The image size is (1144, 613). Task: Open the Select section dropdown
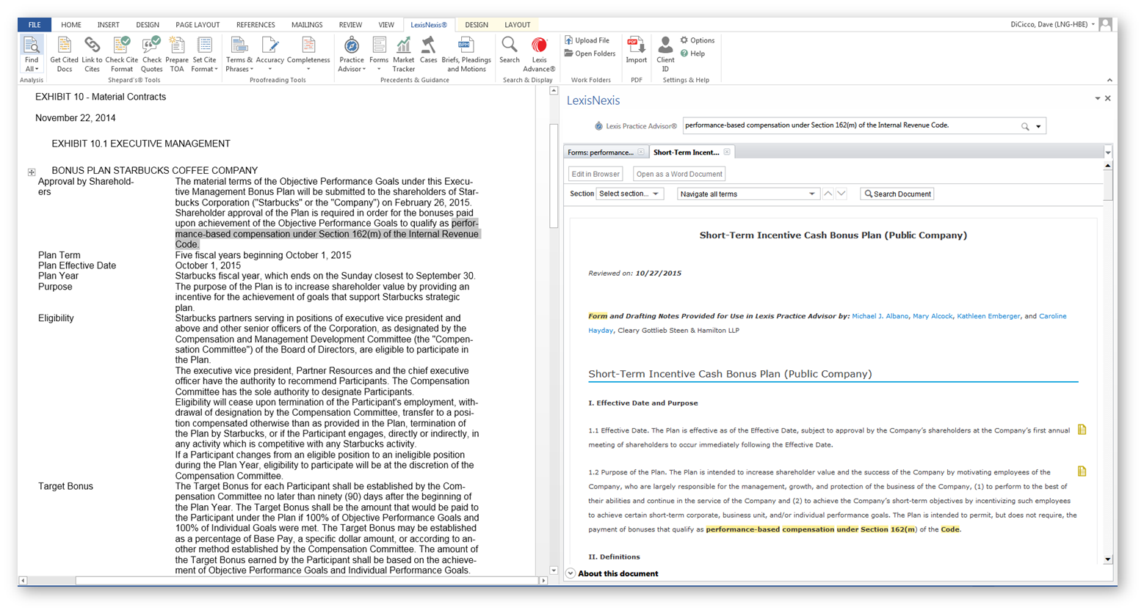pyautogui.click(x=629, y=194)
